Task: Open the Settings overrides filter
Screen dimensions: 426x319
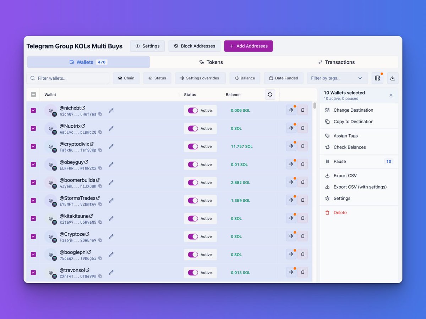Action: [x=200, y=78]
